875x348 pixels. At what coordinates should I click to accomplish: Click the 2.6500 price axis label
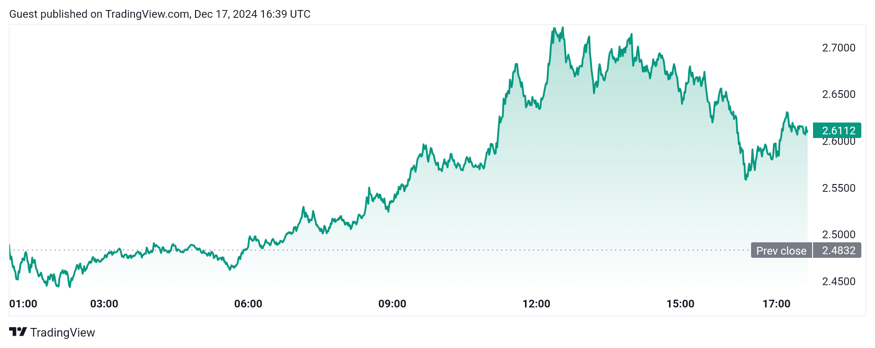[839, 94]
